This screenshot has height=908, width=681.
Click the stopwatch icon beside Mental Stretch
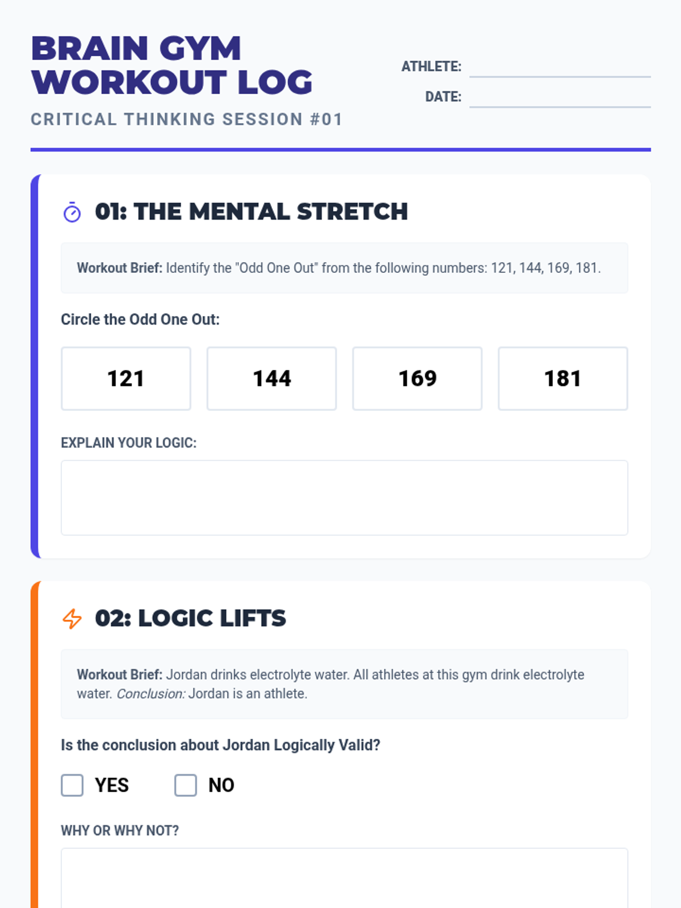72,212
